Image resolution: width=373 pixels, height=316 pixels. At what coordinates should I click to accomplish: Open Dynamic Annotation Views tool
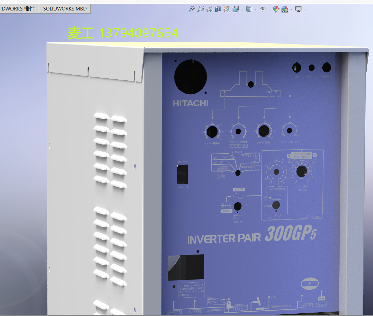pos(227,9)
